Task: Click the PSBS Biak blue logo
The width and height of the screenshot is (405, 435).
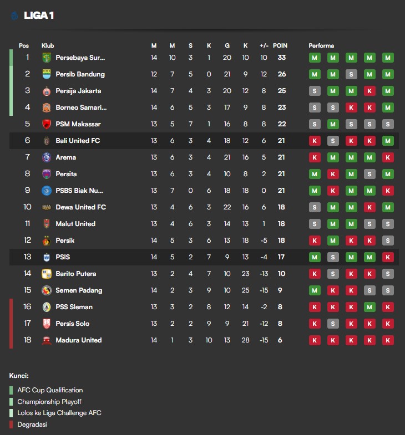Action: coord(47,191)
